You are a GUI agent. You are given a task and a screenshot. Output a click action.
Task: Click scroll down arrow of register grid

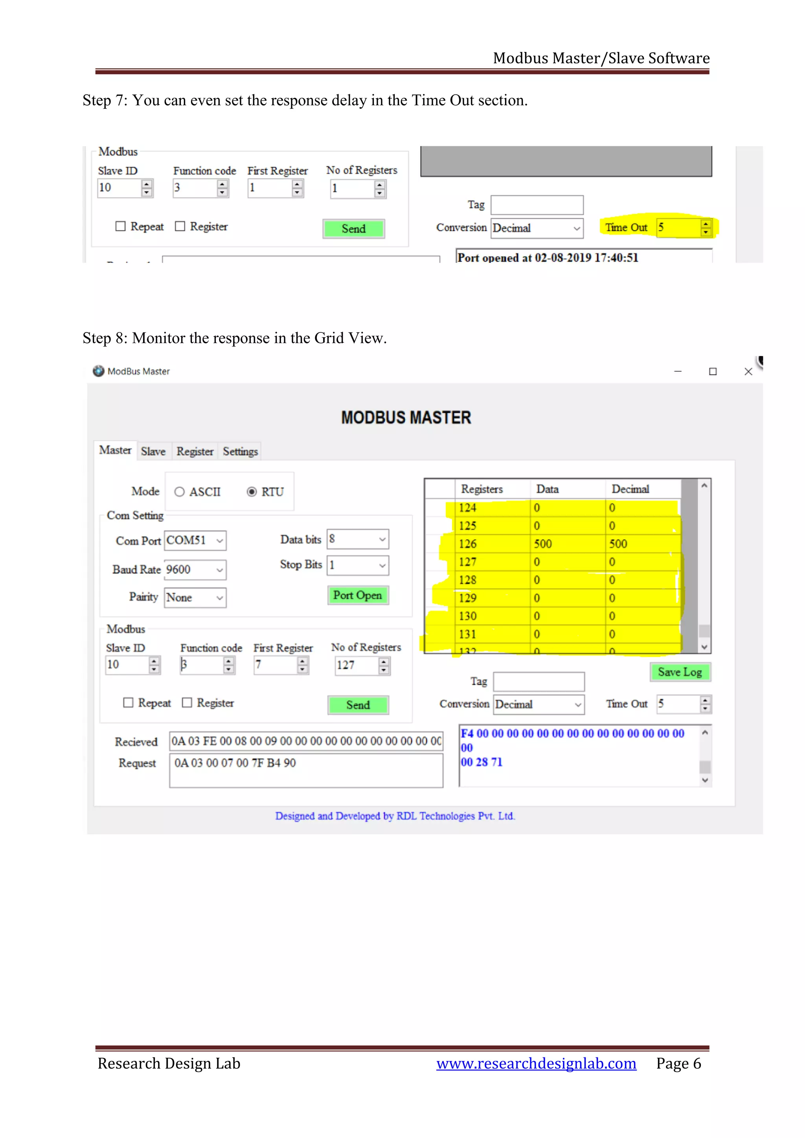pyautogui.click(x=704, y=647)
